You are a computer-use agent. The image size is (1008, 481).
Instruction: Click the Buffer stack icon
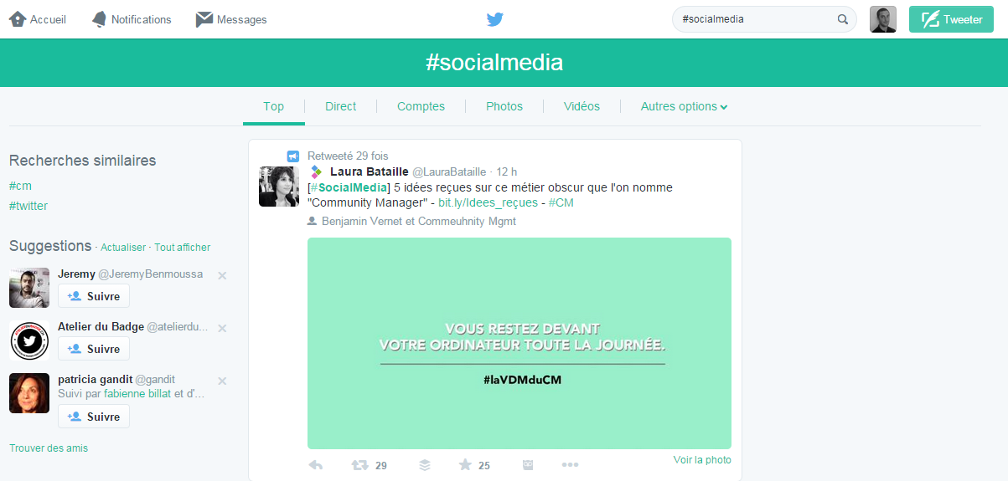point(425,465)
